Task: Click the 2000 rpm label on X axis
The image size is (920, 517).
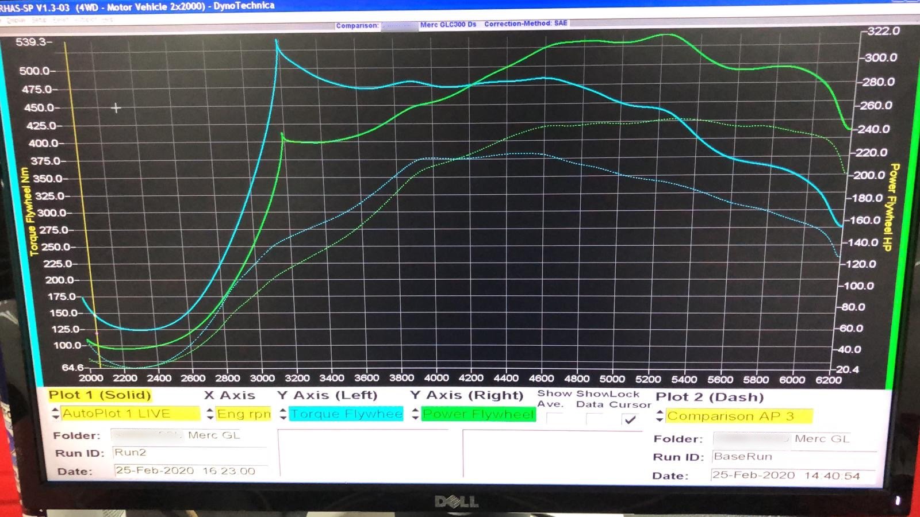Action: coord(91,378)
